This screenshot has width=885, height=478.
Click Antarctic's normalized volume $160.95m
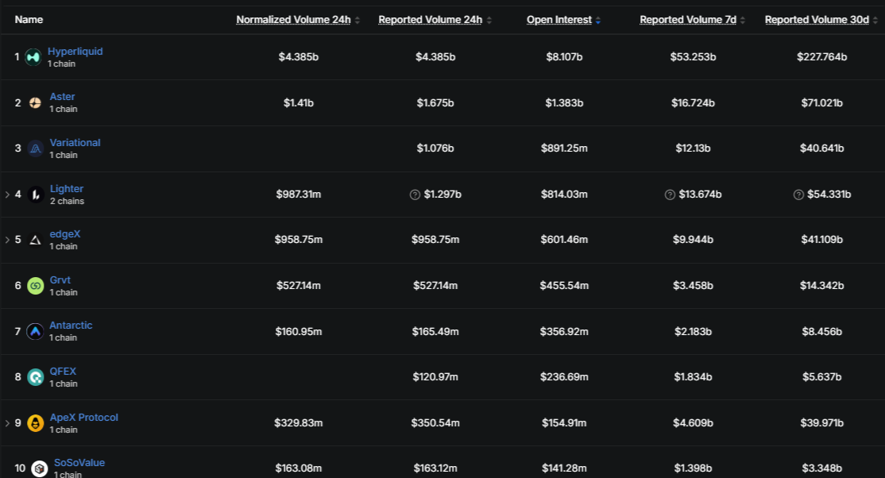(x=299, y=332)
